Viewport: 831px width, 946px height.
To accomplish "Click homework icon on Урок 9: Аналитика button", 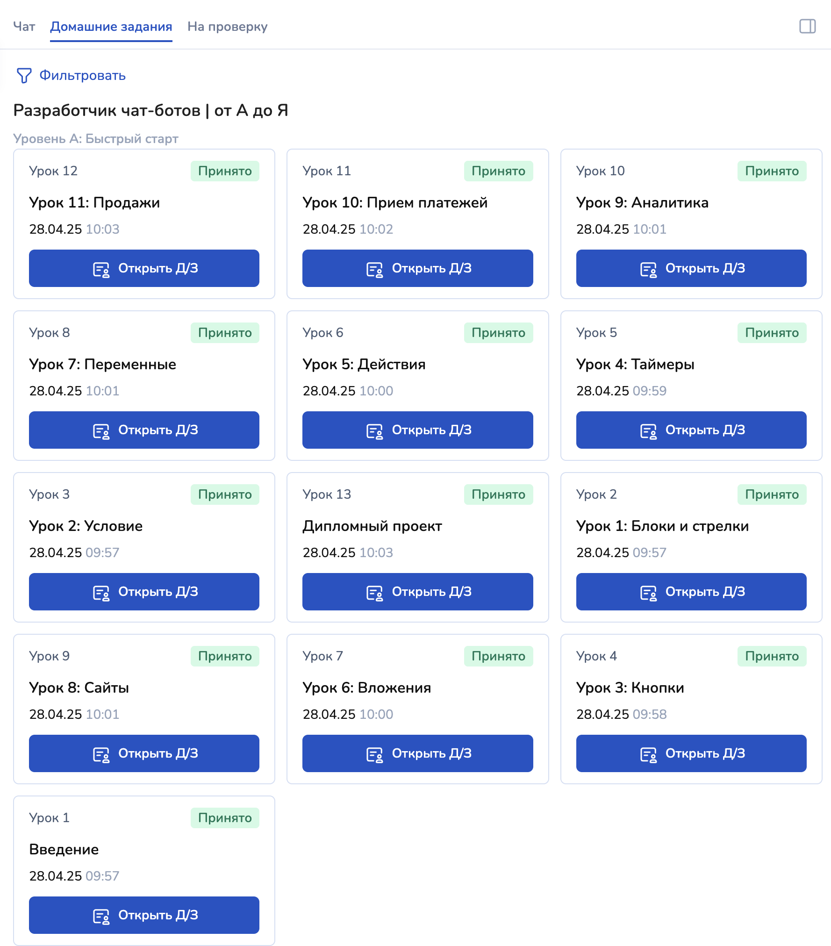I will click(648, 270).
